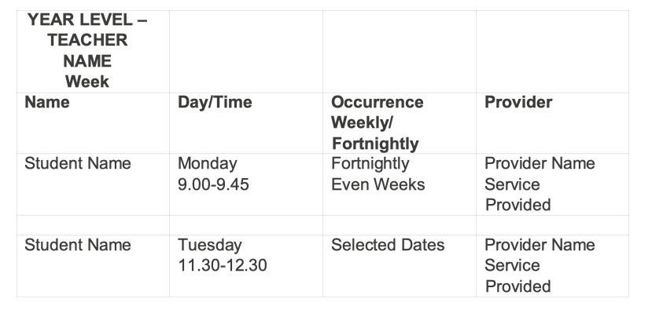This screenshot has height=328, width=652.
Task: Click the word "Week" in the title cell
Action: [87, 81]
